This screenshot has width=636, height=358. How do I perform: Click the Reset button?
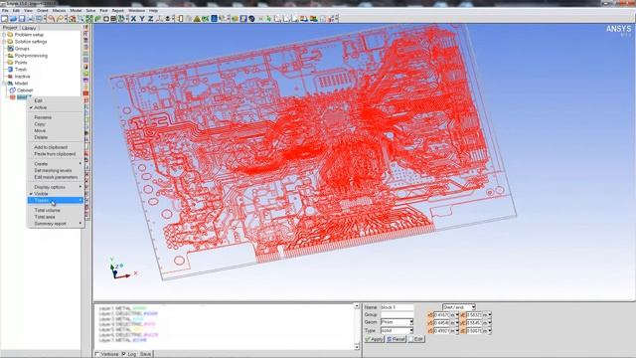tap(396, 339)
